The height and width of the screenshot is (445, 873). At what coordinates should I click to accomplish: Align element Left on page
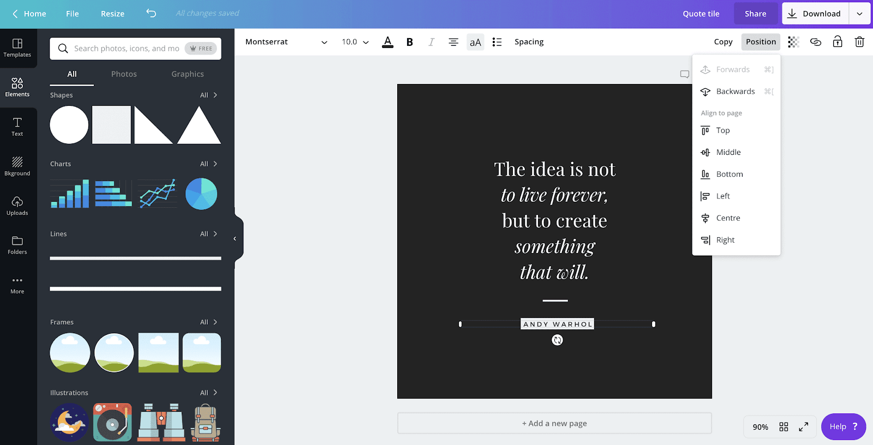(737, 196)
